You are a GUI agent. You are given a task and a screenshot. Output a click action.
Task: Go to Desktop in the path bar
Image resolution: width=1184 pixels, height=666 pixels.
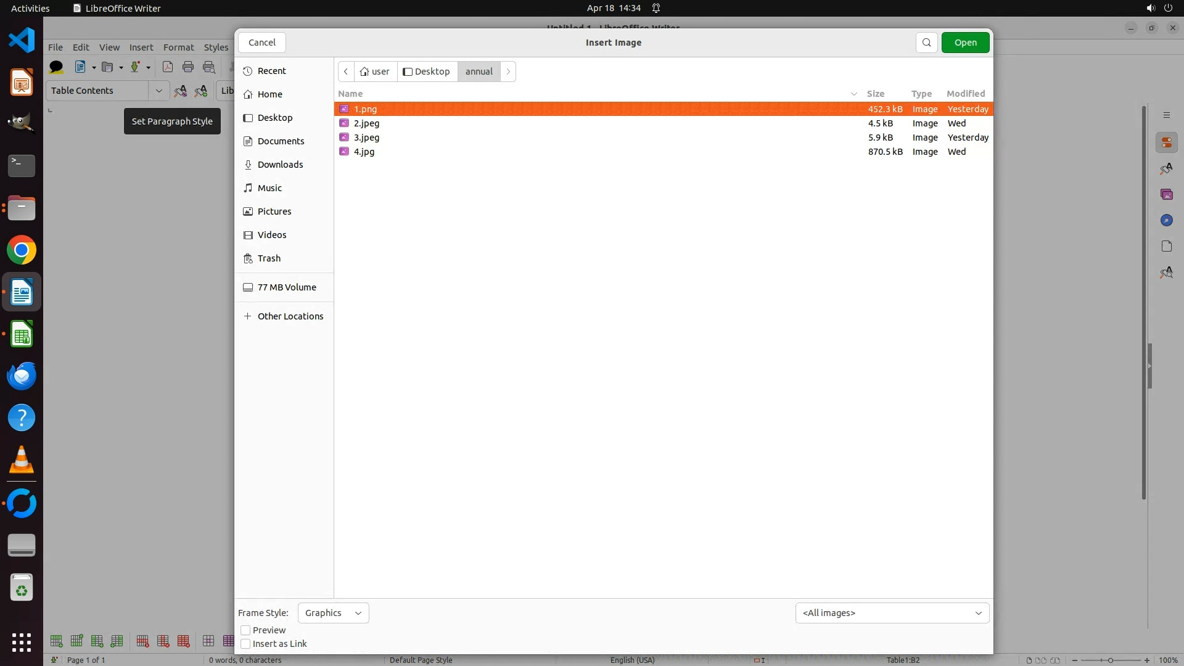427,72
